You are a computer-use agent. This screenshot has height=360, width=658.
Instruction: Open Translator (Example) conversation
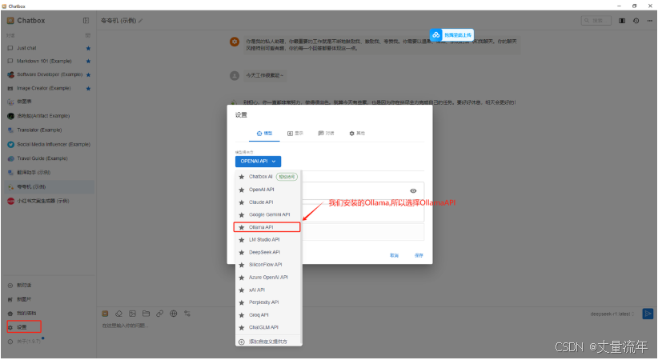[x=49, y=130]
